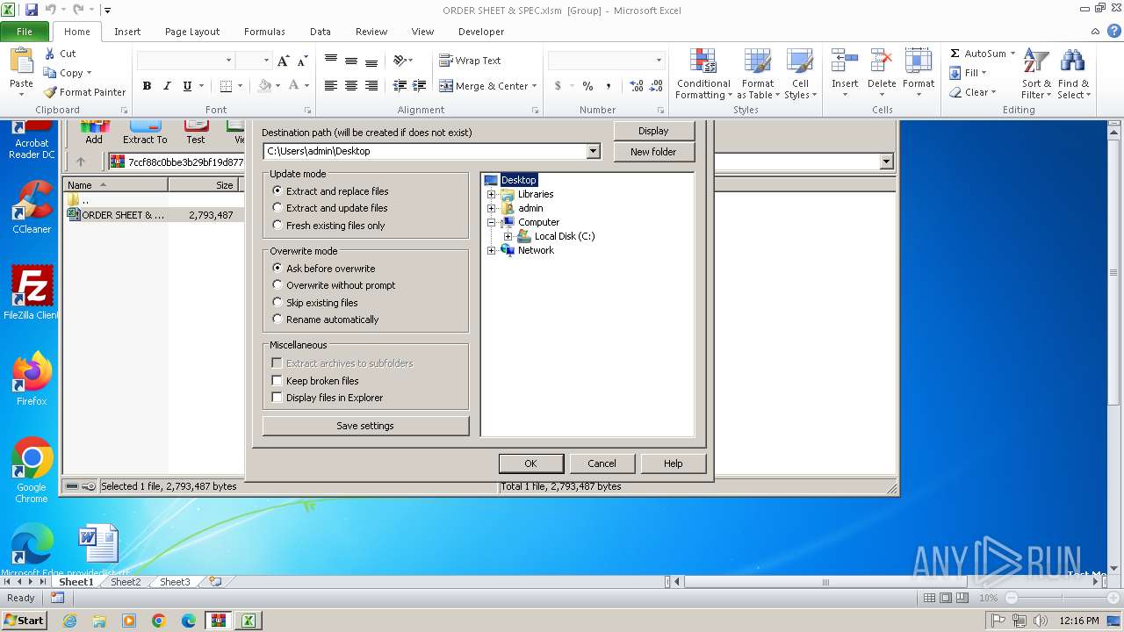Apply percent style format
This screenshot has height=632, width=1124.
click(x=587, y=86)
